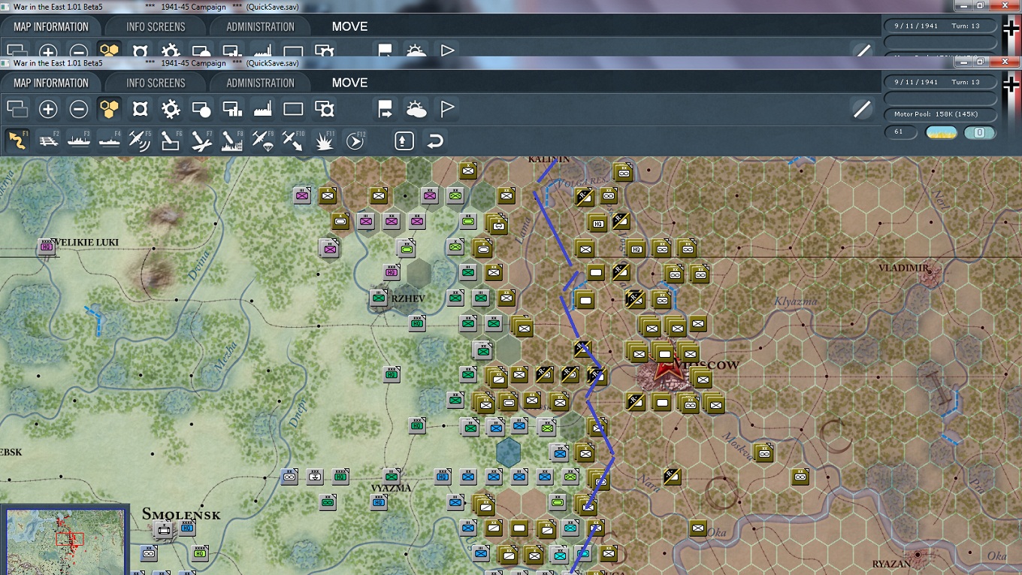Click the Motor Pool 158K (145K) readout
The width and height of the screenshot is (1022, 575).
tap(940, 114)
